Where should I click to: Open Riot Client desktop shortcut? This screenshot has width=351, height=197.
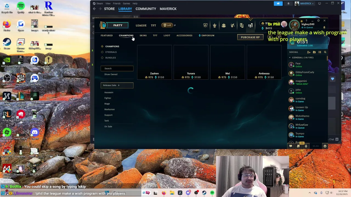click(21, 116)
